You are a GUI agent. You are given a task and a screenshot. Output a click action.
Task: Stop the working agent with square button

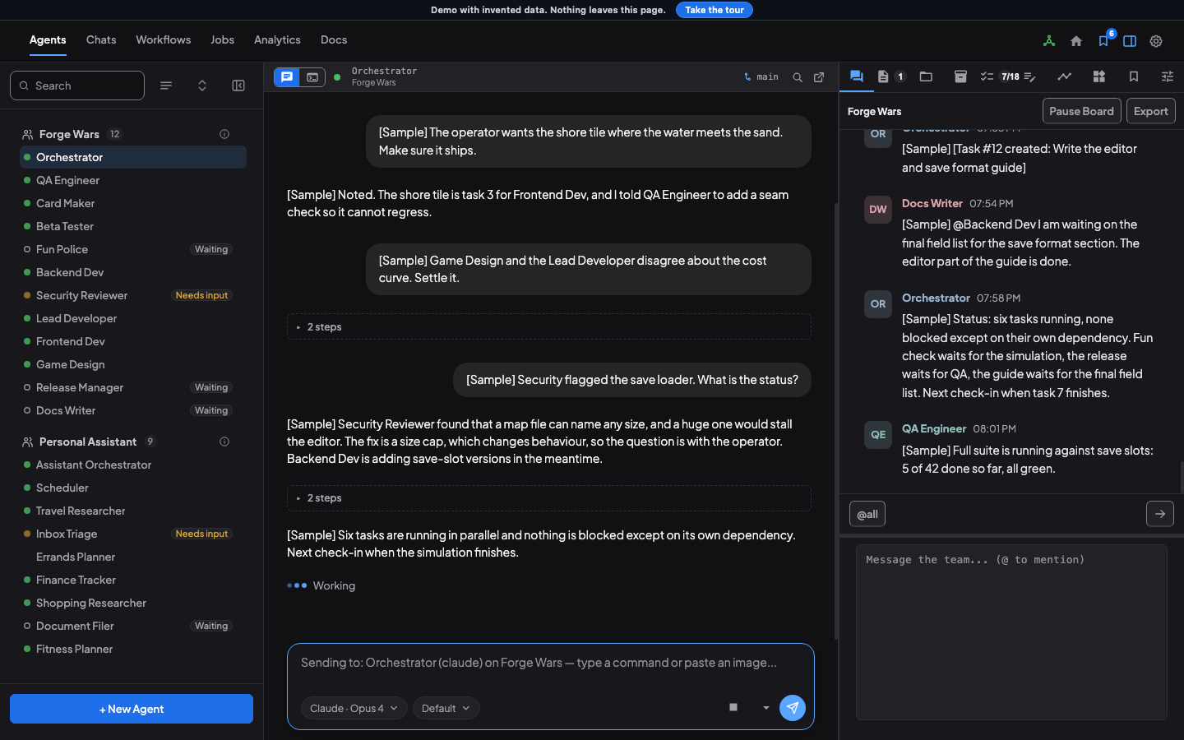733,707
